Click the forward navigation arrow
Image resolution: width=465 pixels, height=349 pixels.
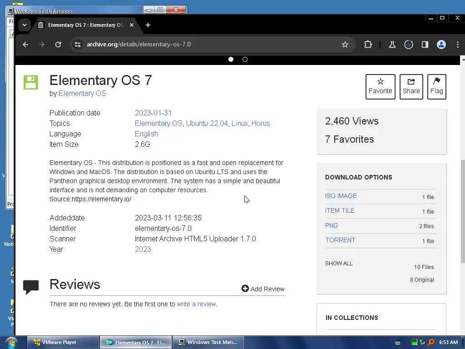42,45
